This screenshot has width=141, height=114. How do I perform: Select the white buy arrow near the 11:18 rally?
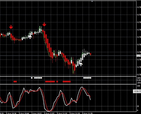click(x=81, y=64)
